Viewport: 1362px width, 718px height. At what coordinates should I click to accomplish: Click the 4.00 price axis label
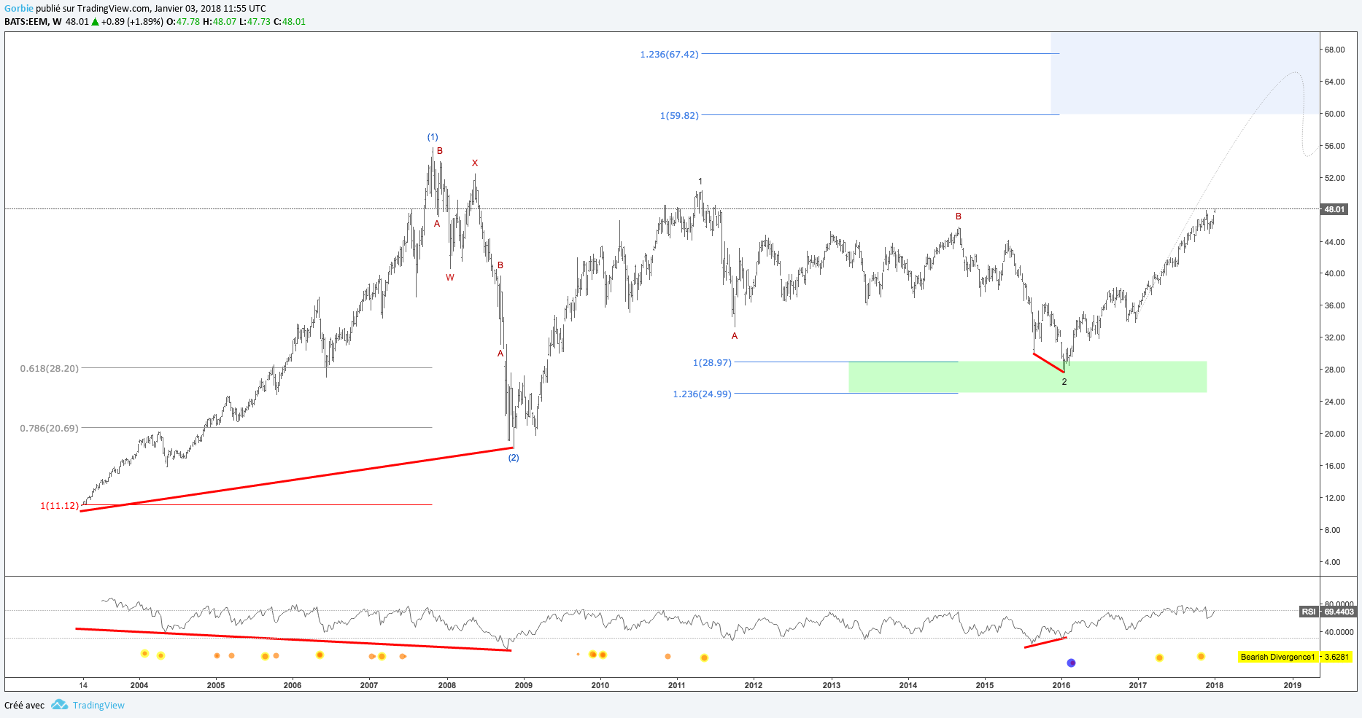1333,562
